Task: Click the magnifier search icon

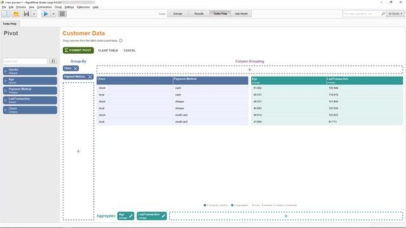Action: (383, 14)
